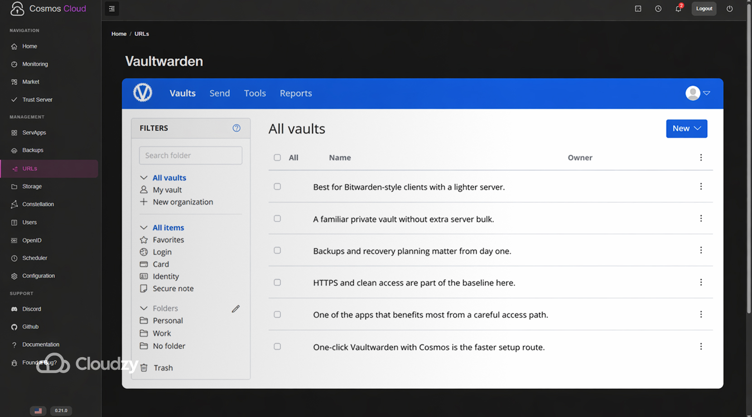Open the notifications bell in the top bar

[678, 9]
